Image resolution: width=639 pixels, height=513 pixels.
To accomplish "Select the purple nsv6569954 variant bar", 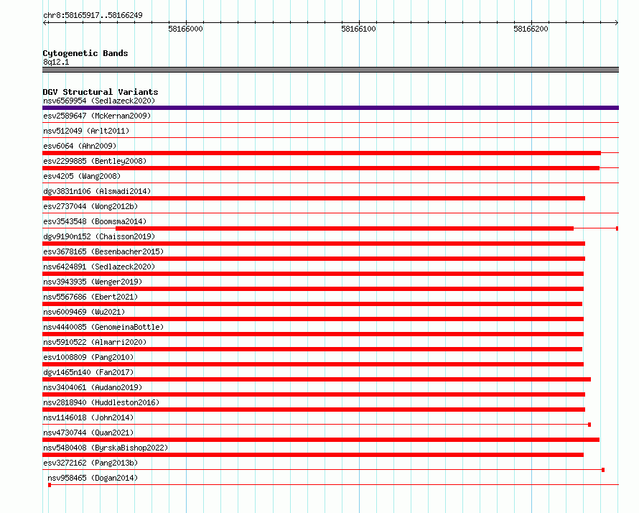I will point(330,108).
